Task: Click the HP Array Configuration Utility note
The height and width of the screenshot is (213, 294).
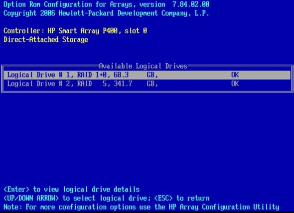Action: [x=224, y=207]
